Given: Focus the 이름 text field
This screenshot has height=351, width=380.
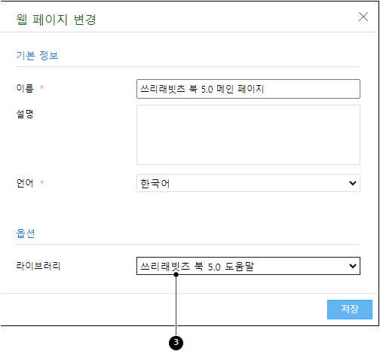Looking at the screenshot, I should tap(248, 89).
